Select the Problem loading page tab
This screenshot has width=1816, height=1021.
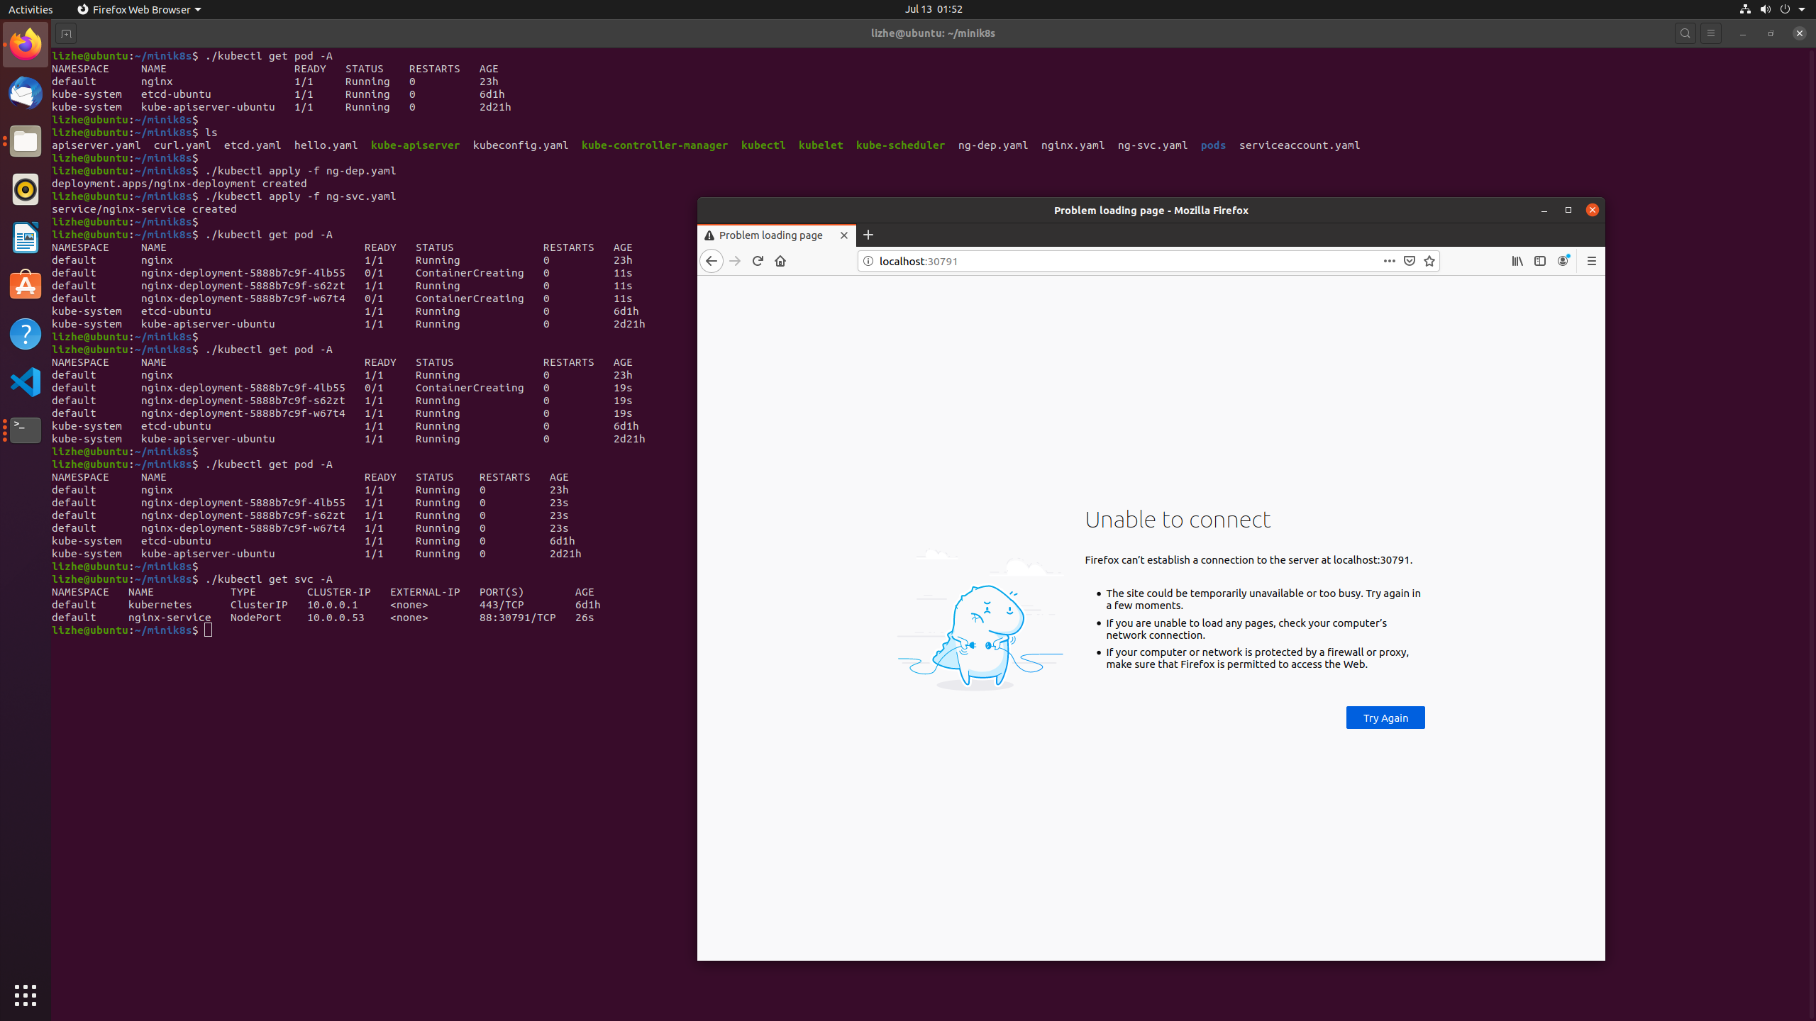click(x=777, y=235)
